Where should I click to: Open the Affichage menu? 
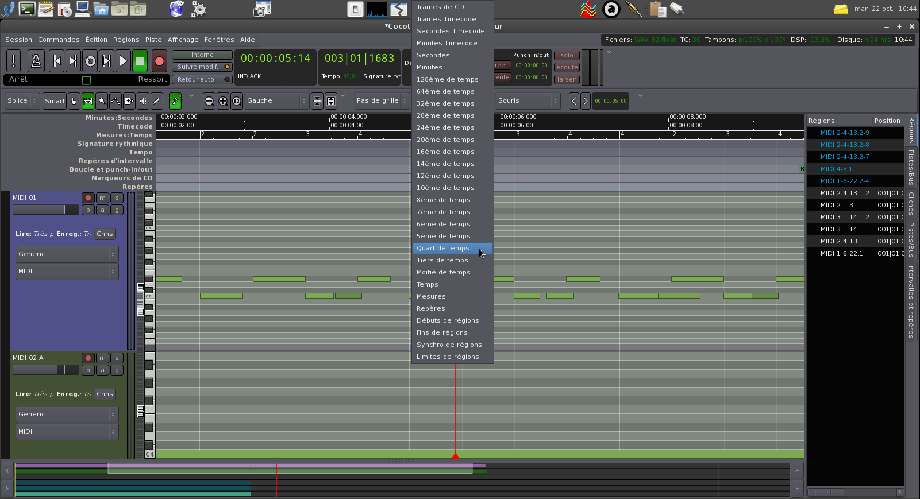click(183, 40)
